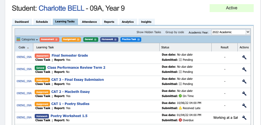
Task: Open CAT 3 - Final Essay Submission
Action: tap(77, 80)
